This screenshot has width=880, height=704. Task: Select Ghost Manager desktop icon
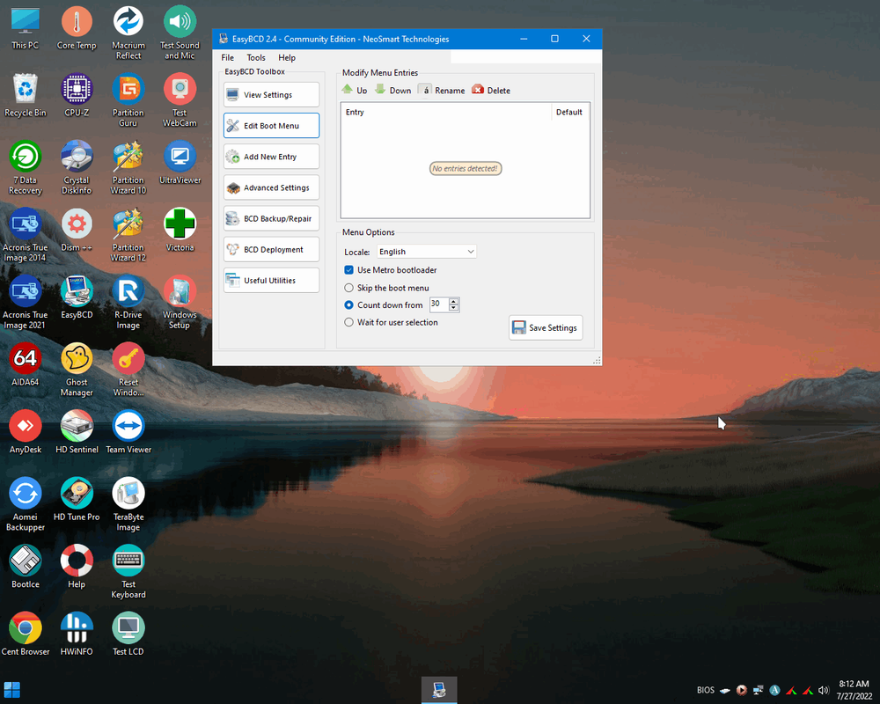(77, 370)
